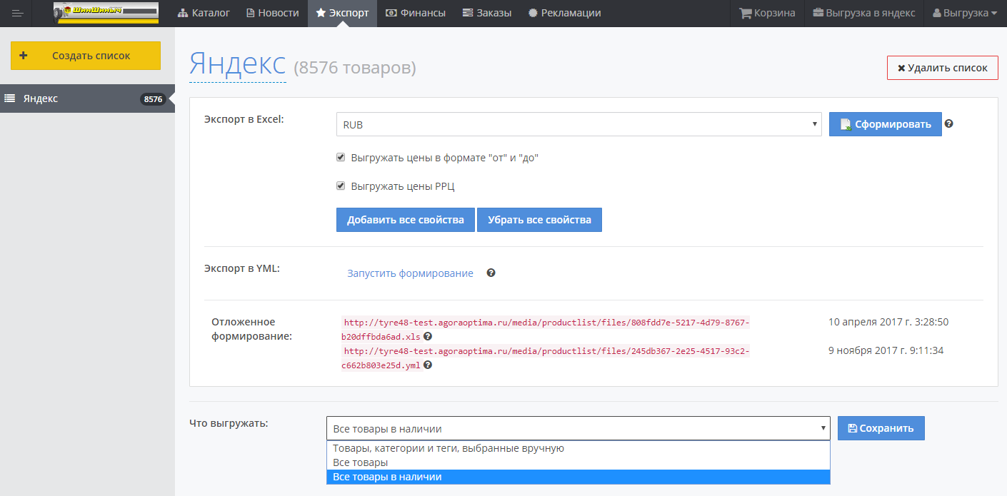The width and height of the screenshot is (1007, 496).
Task: Toggle 'Выгружать цены в формате от и до' checkbox
Action: coord(341,158)
